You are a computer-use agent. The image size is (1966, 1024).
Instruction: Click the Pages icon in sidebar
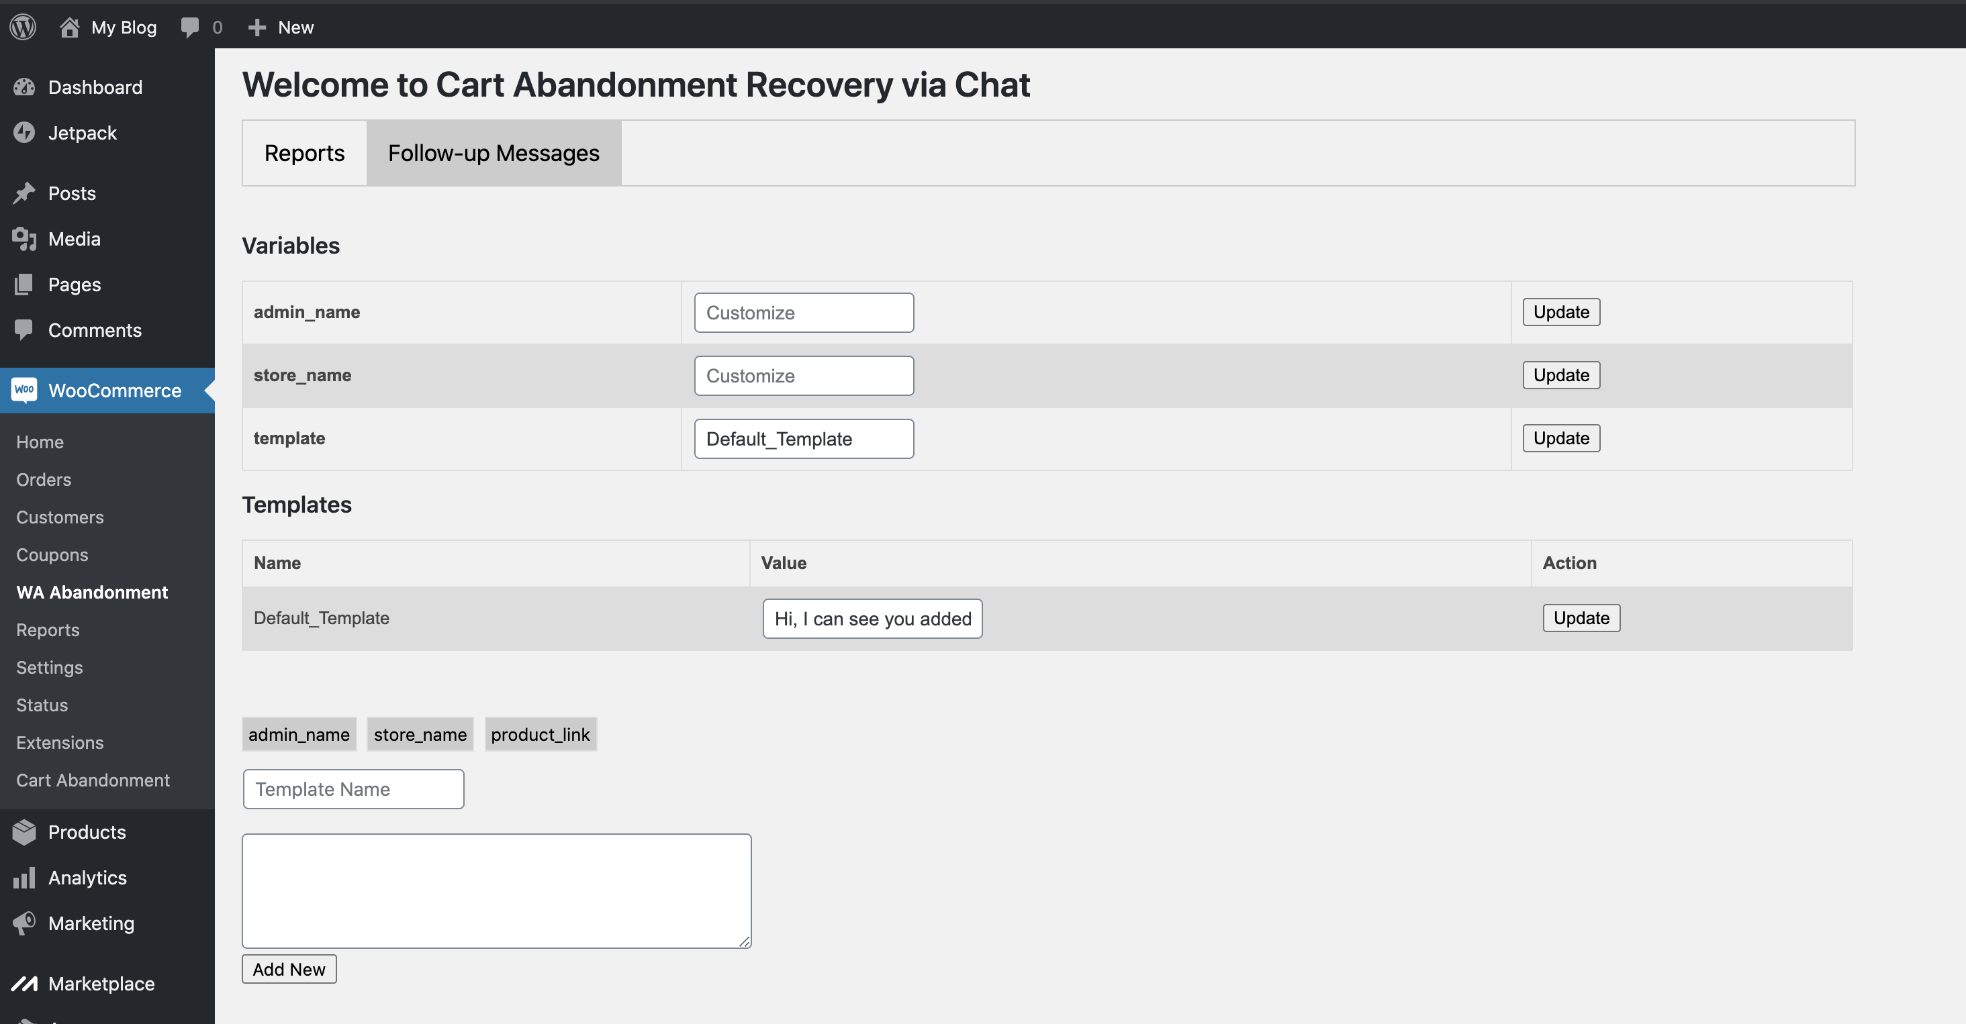tap(24, 285)
